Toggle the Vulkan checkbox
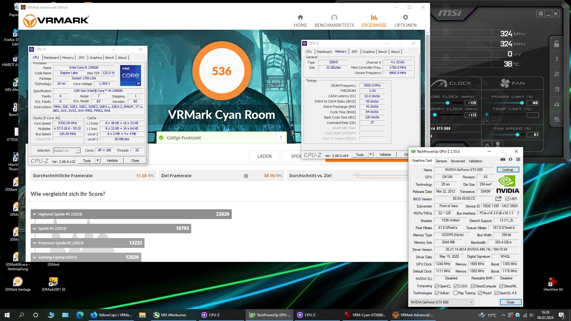Screen dimensions: 571x321 click(x=437, y=293)
